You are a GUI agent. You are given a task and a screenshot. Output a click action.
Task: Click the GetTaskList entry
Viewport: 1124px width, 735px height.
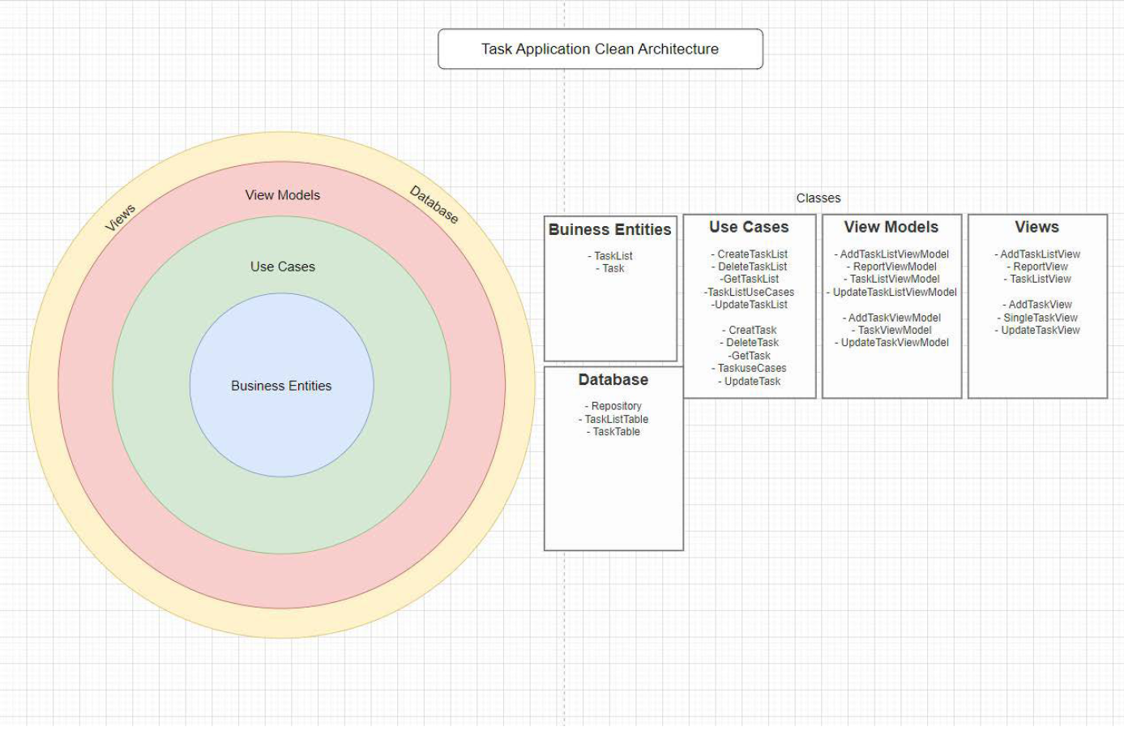coord(750,279)
